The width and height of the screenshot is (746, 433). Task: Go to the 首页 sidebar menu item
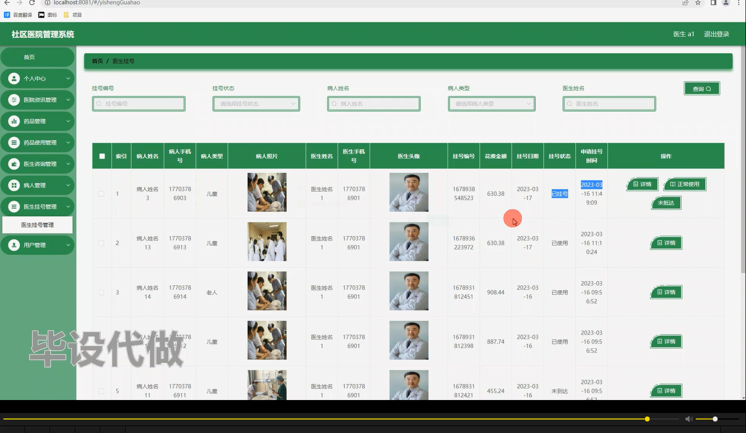(37, 57)
